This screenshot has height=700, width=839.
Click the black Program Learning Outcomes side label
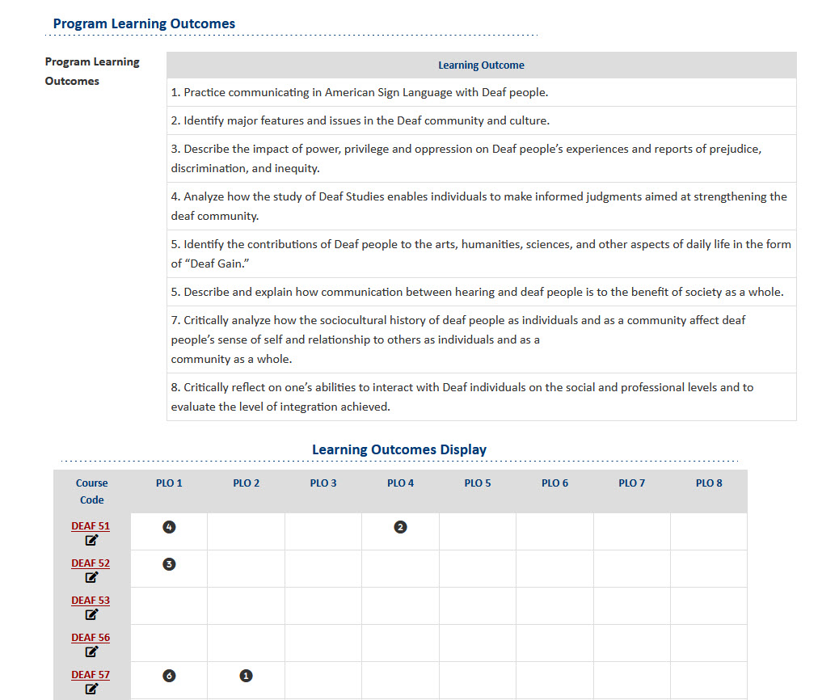pos(92,71)
